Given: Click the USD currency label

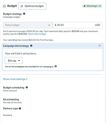Looking at the screenshot, I should click(98, 25).
